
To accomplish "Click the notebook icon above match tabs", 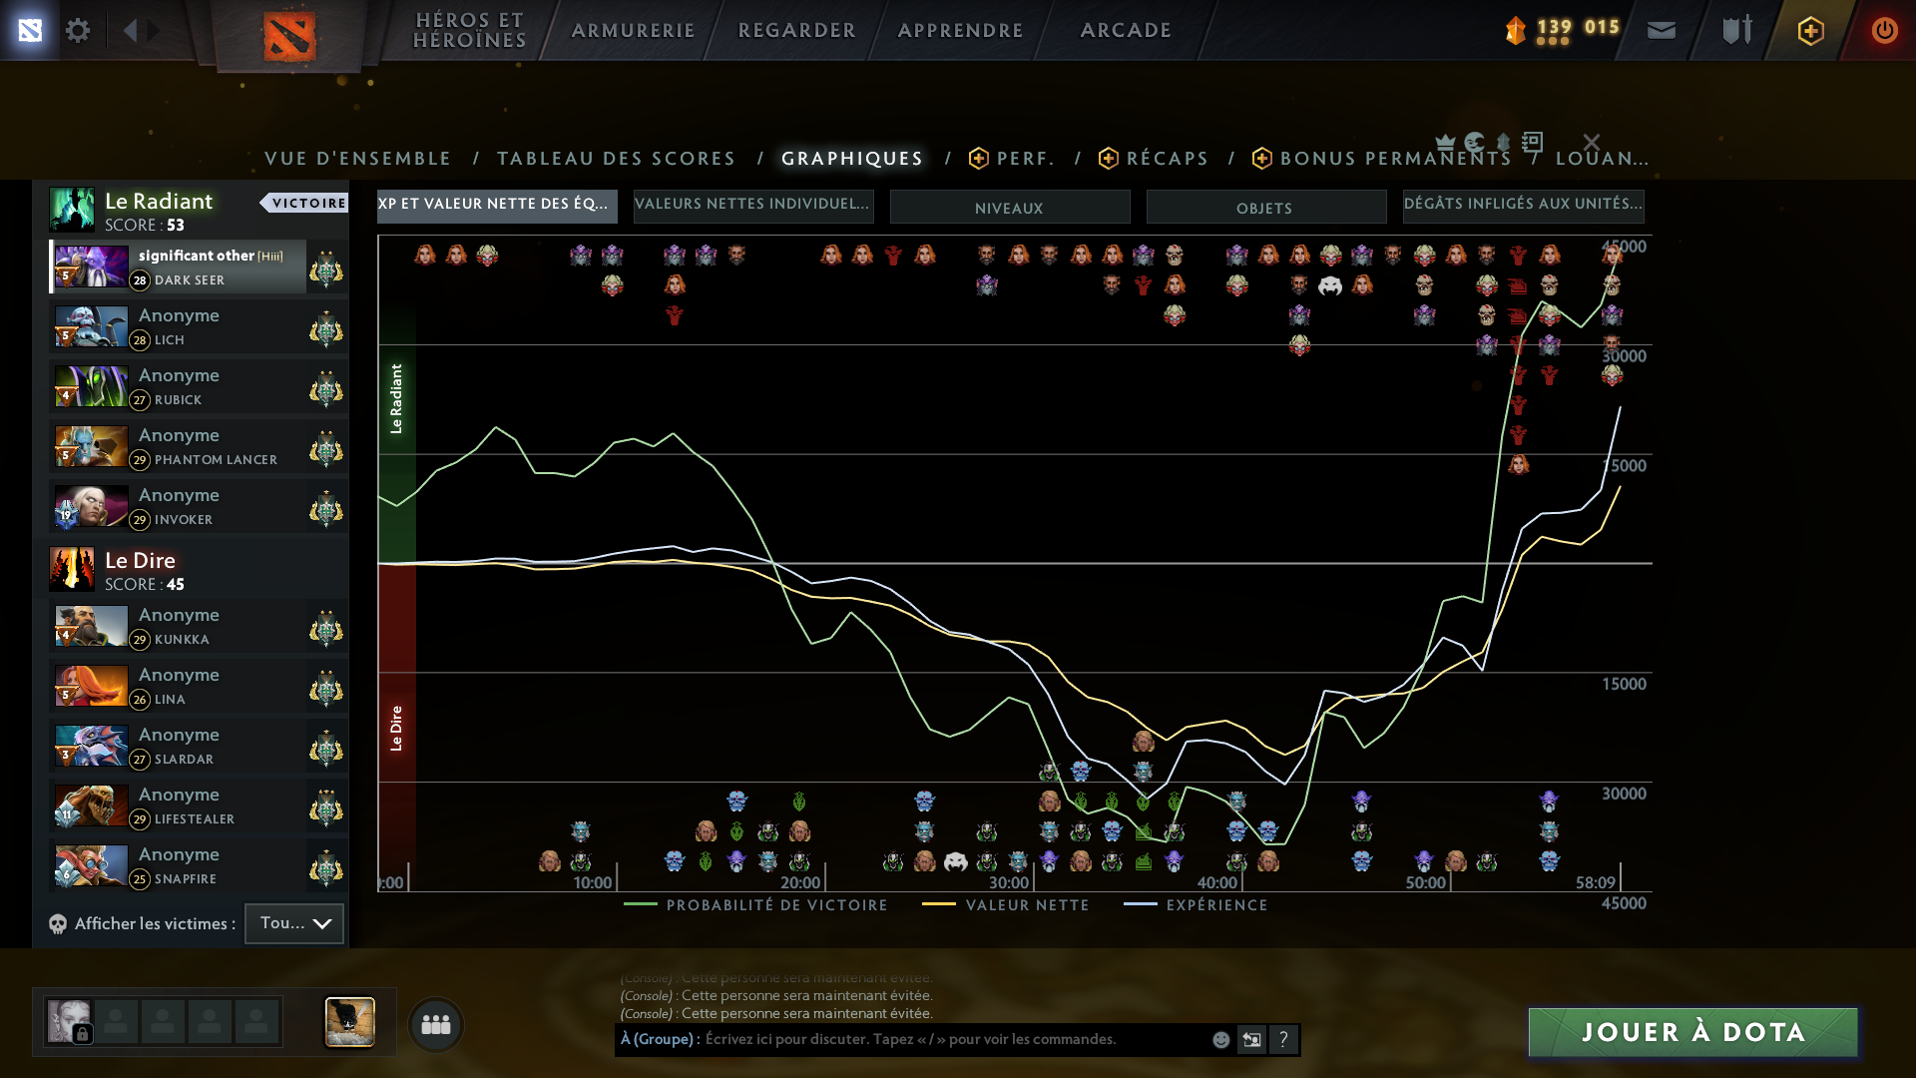I will click(x=1533, y=142).
